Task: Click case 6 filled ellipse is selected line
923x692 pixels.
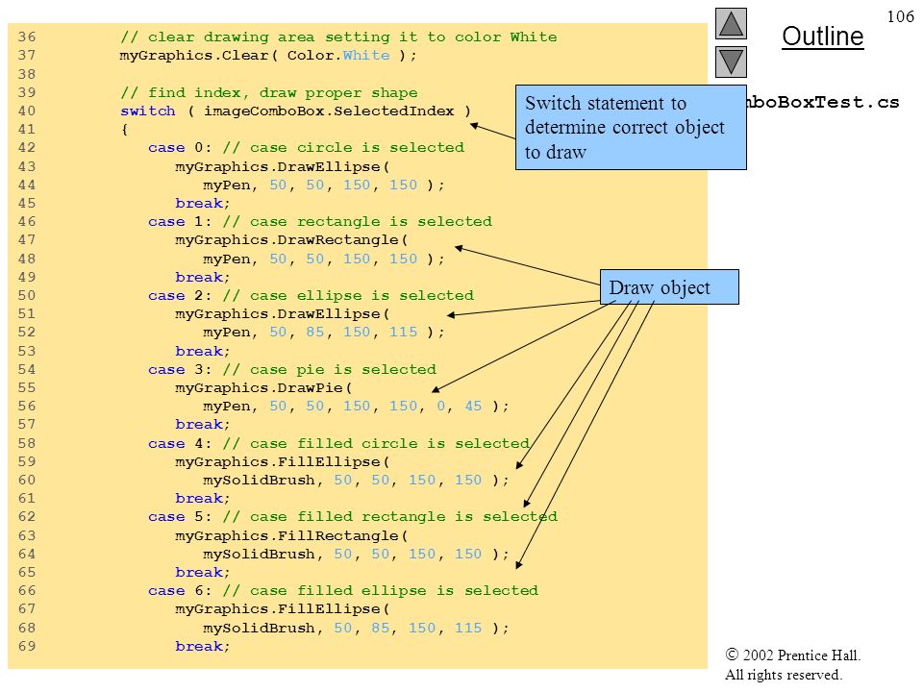Action: pos(343,591)
